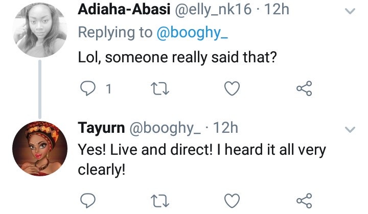Expand the options chevron on Tayurn's tweet
Viewport: 368px width, 214px height.
(350, 130)
